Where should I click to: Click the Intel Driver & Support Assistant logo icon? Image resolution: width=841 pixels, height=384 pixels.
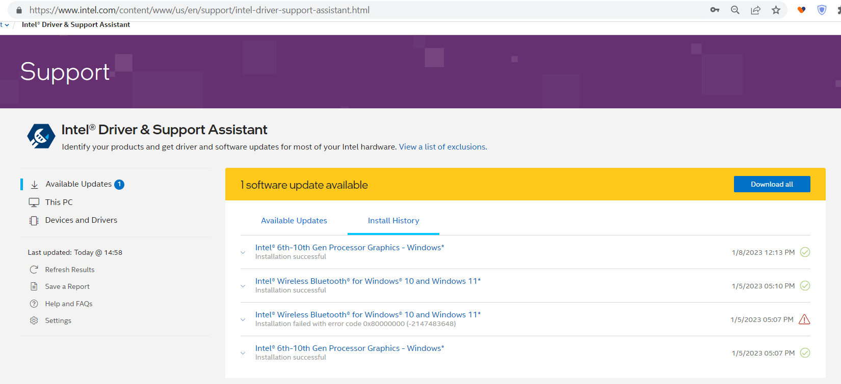pos(41,136)
